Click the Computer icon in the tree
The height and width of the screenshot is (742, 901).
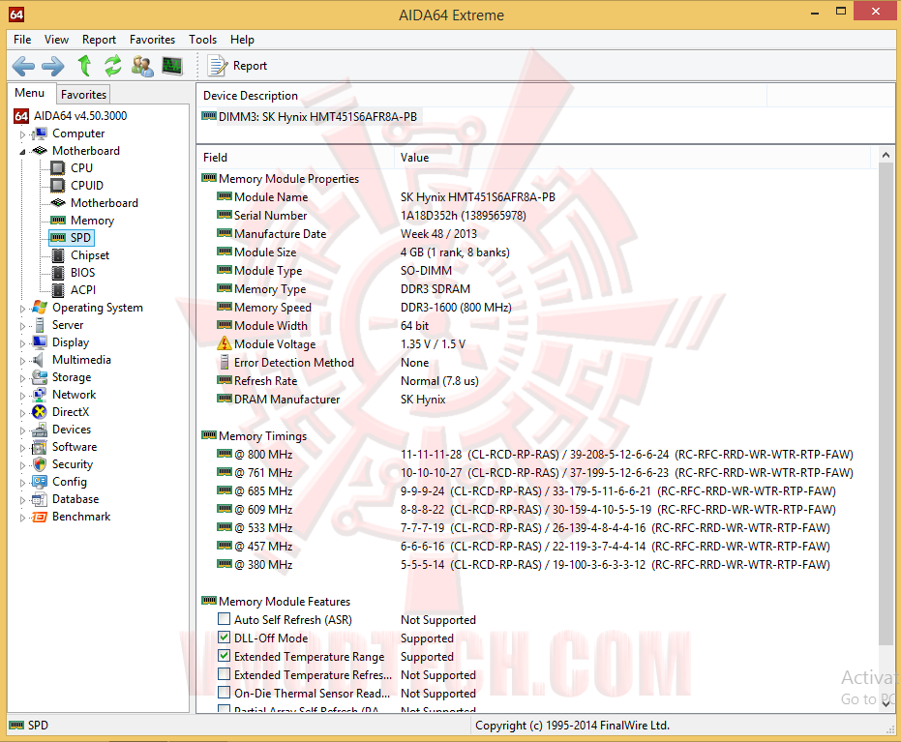pyautogui.click(x=40, y=134)
